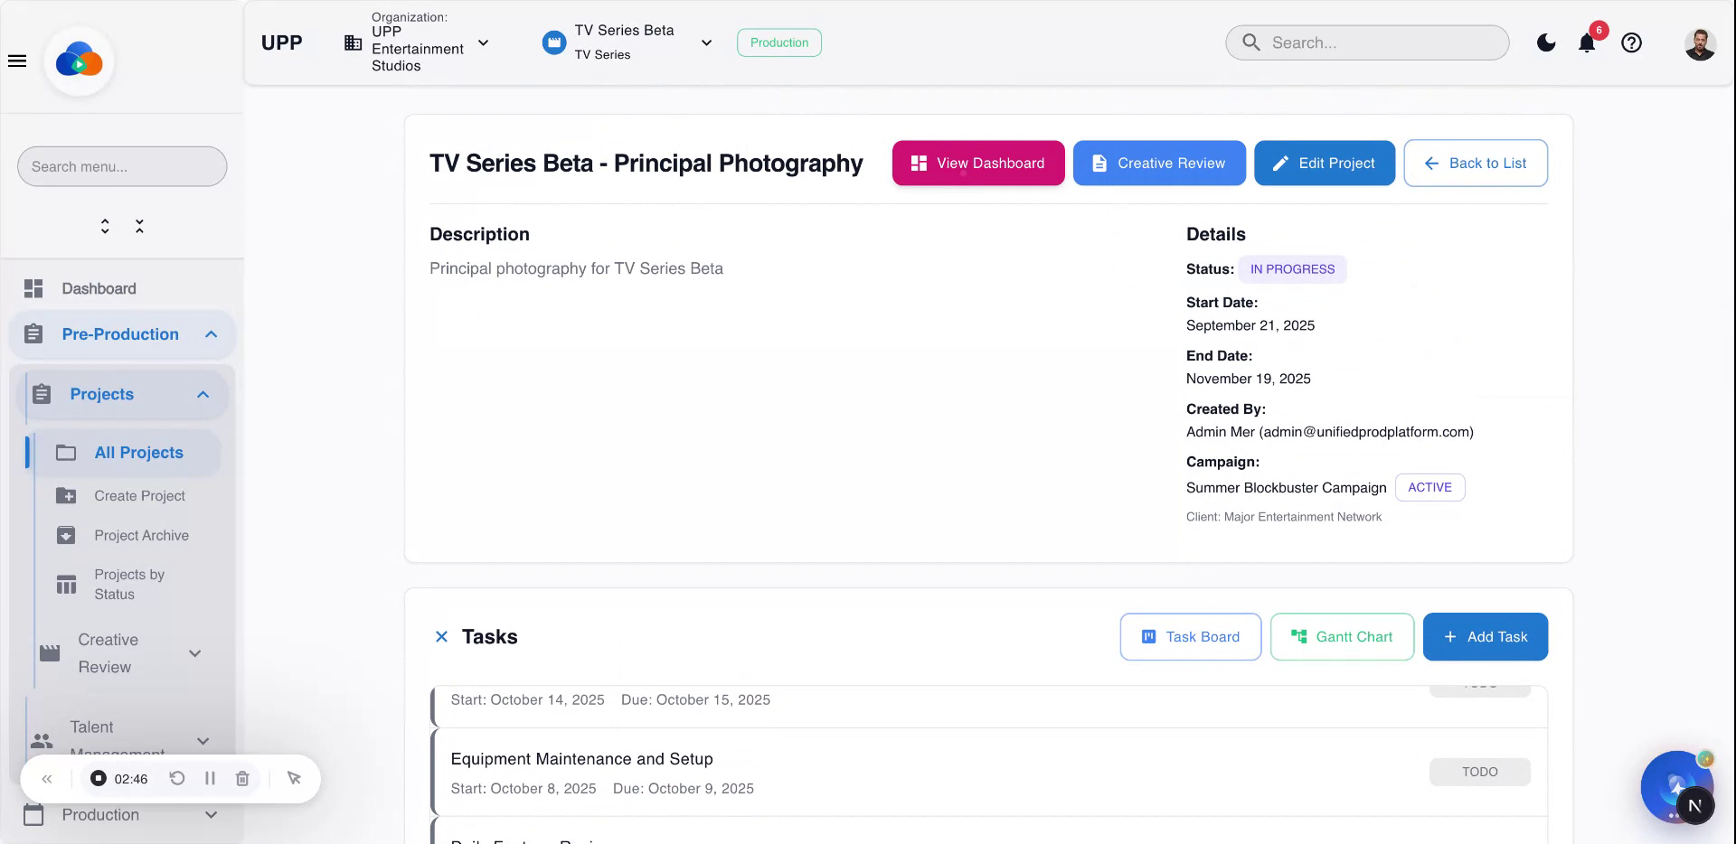
Task: Click inside the Search field
Action: [1366, 42]
